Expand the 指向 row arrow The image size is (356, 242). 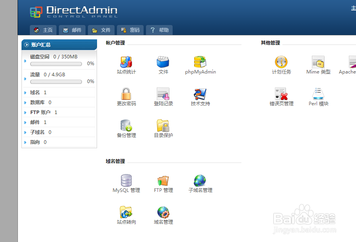[25, 142]
